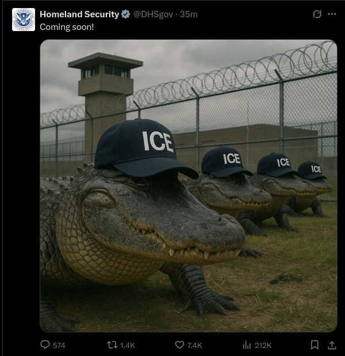The height and width of the screenshot is (356, 345).
Task: Expand the three-dot more options menu
Action: point(332,14)
